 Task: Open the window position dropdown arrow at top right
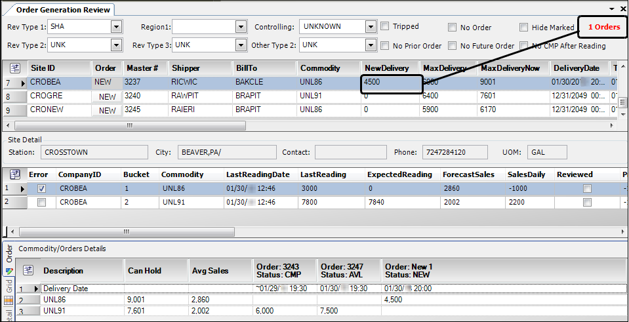coord(612,9)
